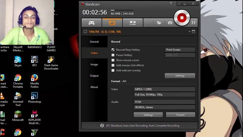Viewport: 243px width, 137px height.
Task: Select the FLASH GAMES desktop label
Action: [x=51, y=49]
